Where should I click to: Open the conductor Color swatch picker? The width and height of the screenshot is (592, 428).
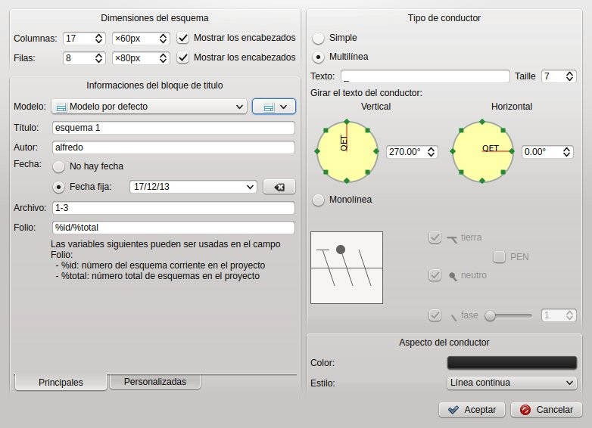(x=512, y=362)
